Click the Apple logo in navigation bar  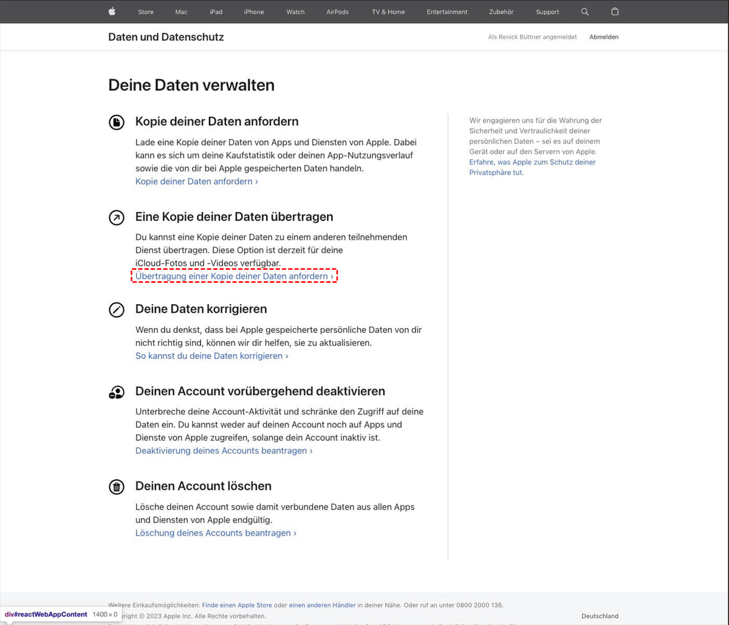[112, 12]
